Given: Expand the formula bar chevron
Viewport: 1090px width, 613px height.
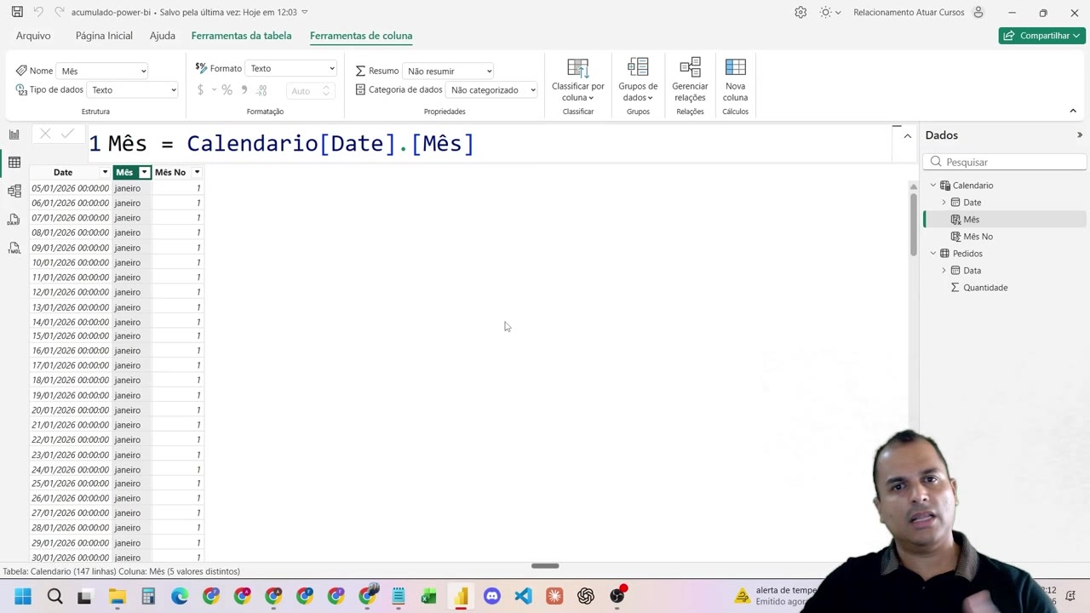Looking at the screenshot, I should coord(907,136).
